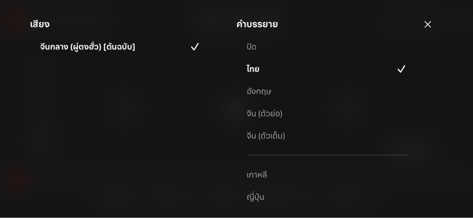Image resolution: width=473 pixels, height=218 pixels.
Task: Turn off subtitles with ปิด option
Action: point(251,47)
